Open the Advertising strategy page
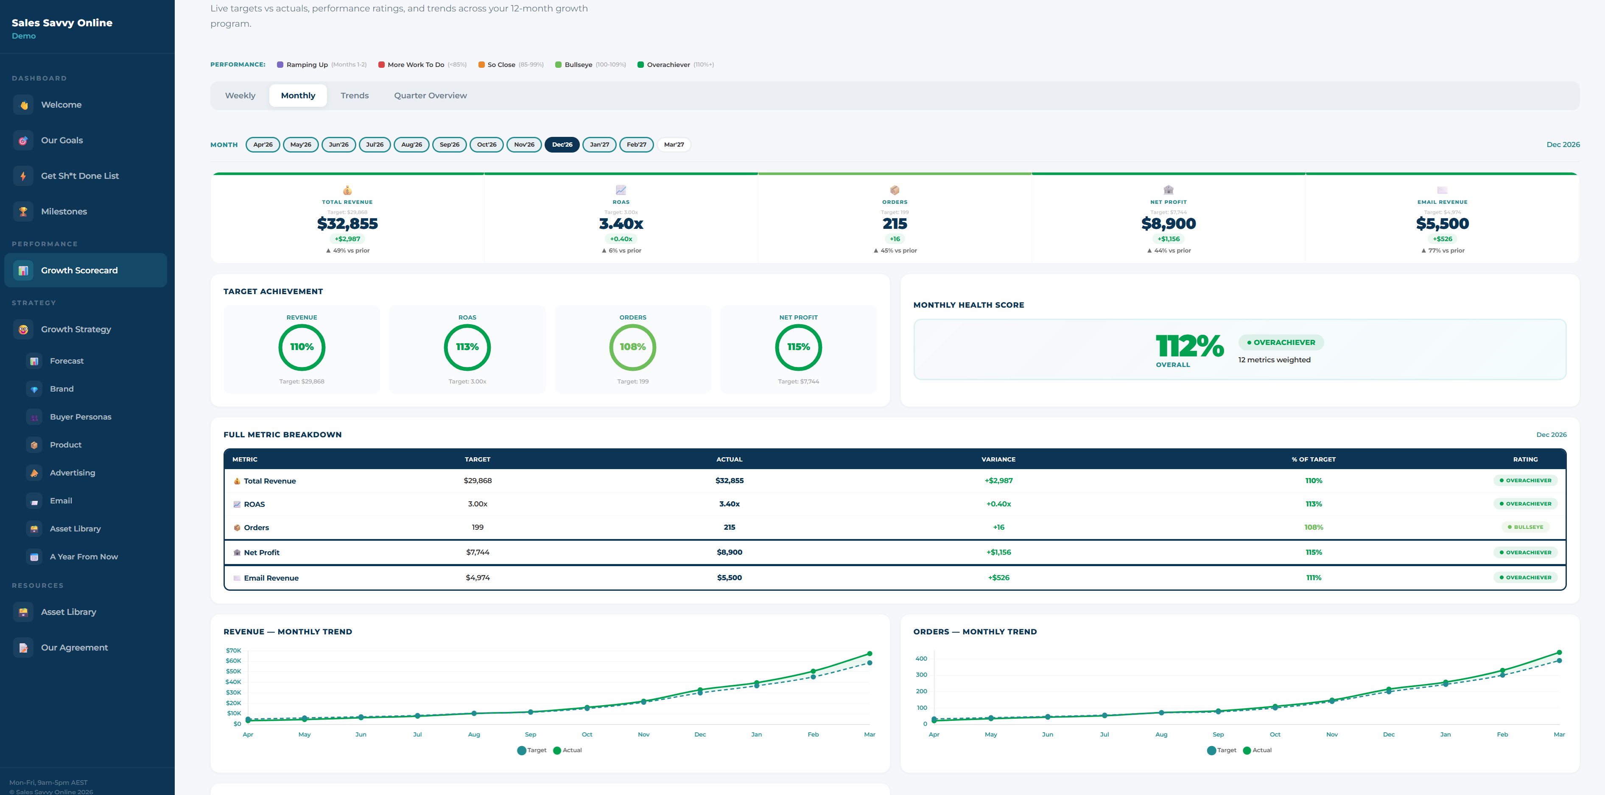Screen dimensions: 1605x795 (73, 473)
